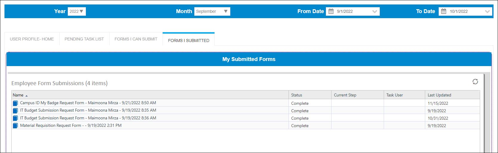The width and height of the screenshot is (498, 153).
Task: Sort by the Name column ascending arrow
Action: [27, 96]
